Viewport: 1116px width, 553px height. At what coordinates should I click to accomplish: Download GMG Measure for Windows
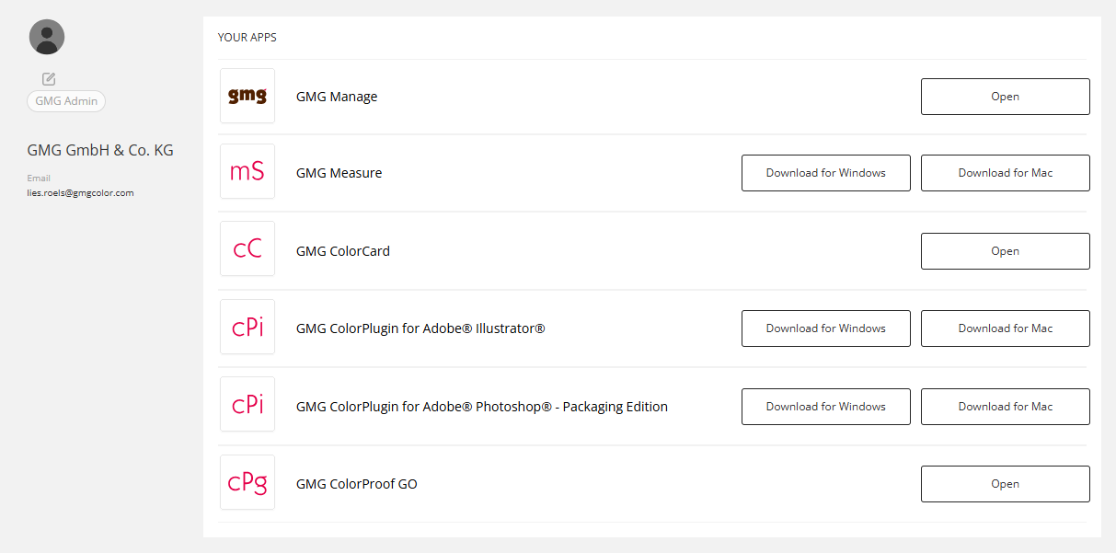(x=826, y=173)
